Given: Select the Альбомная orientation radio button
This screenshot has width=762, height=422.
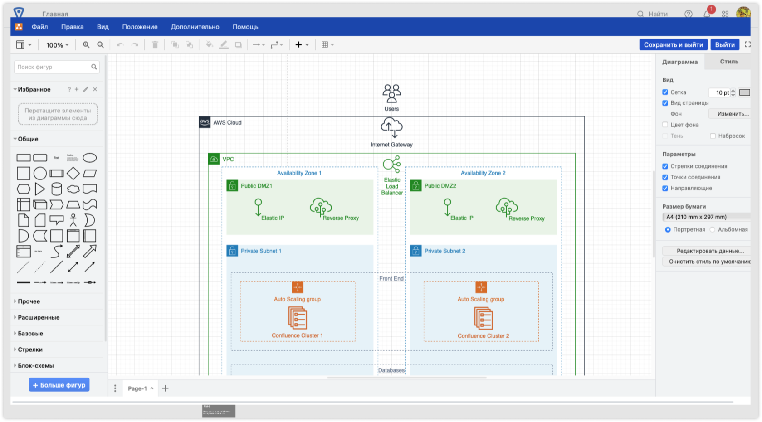Looking at the screenshot, I should [x=713, y=230].
